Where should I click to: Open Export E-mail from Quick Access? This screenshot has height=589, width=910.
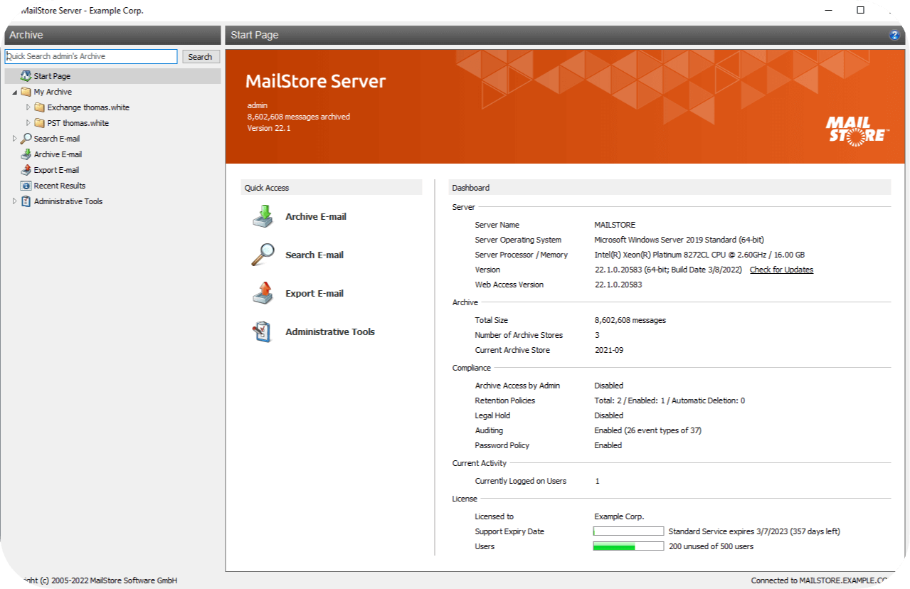tap(314, 294)
